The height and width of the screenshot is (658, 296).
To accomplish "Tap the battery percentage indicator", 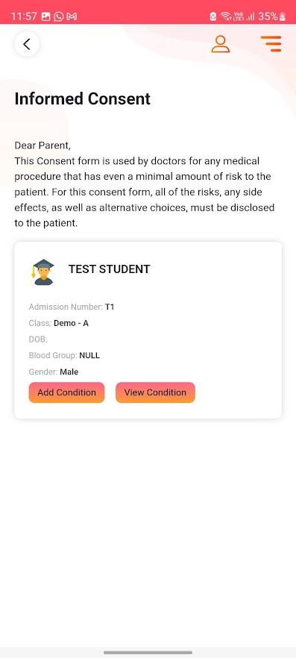I will click(272, 16).
